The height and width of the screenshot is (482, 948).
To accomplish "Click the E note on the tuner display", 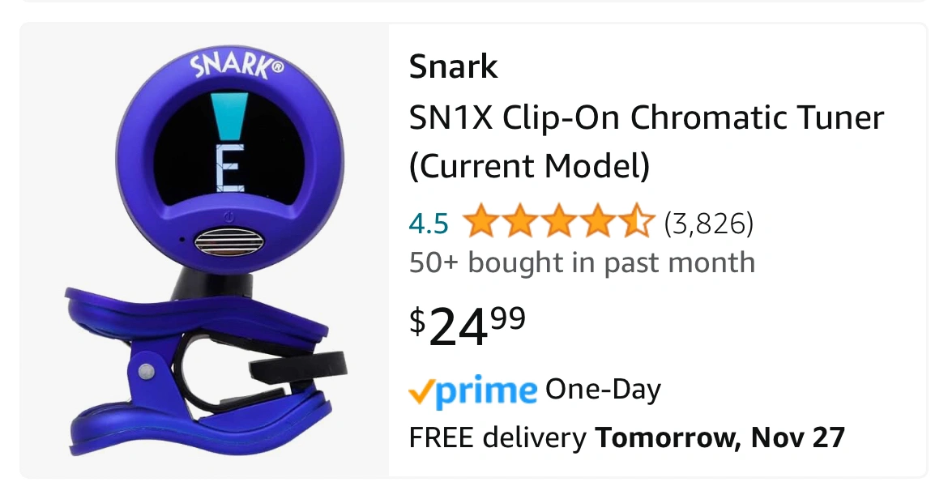I will tap(230, 168).
